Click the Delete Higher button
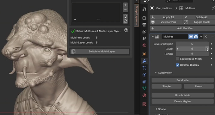 pos(182,101)
